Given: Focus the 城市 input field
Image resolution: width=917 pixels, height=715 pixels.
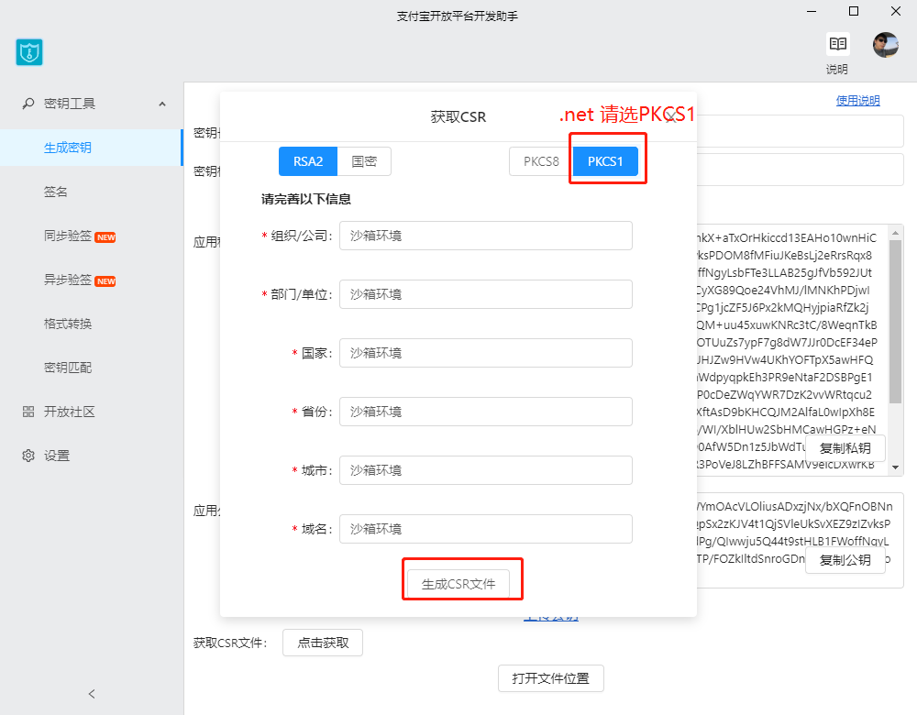Looking at the screenshot, I should (x=486, y=470).
